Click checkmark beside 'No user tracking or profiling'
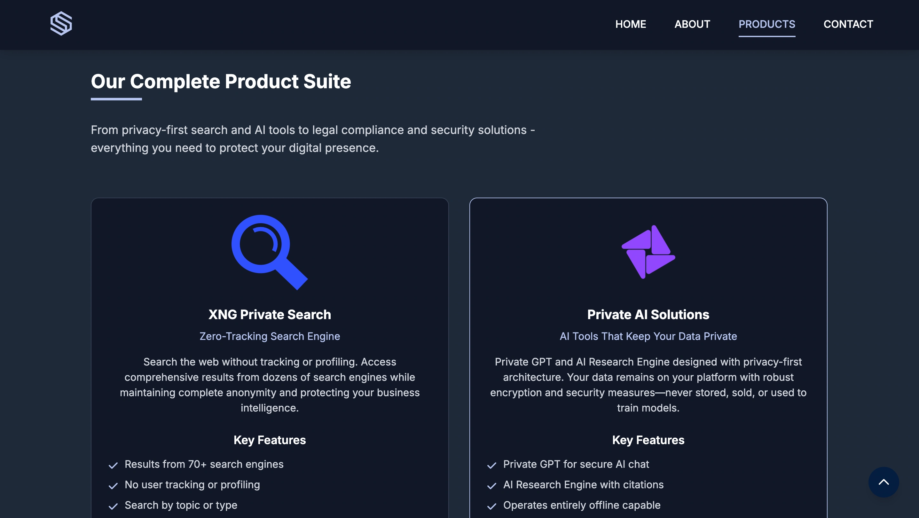This screenshot has height=518, width=919. click(x=113, y=485)
